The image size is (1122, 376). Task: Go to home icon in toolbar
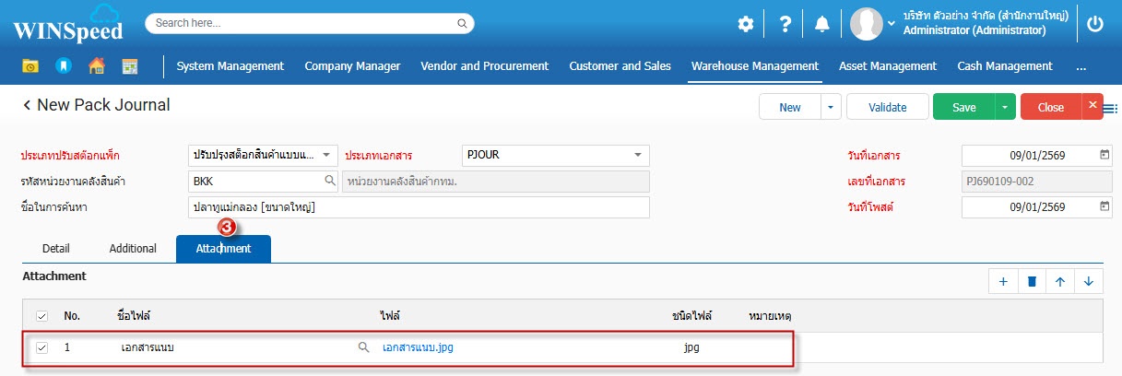[96, 66]
